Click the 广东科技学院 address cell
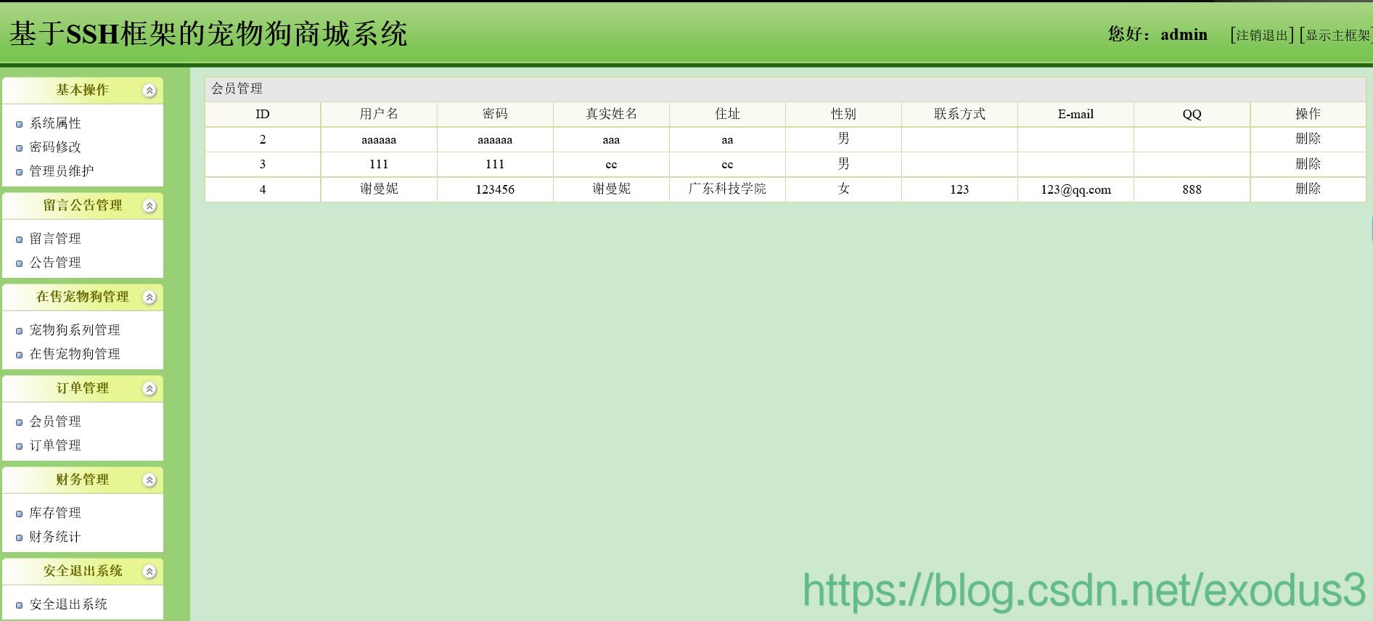This screenshot has width=1373, height=621. click(x=727, y=189)
